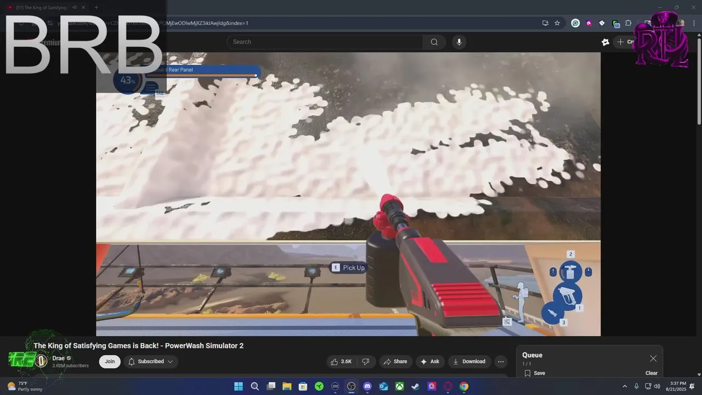
Task: Click the Share button
Action: 395,362
